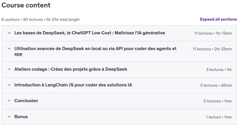237x125 pixels.
Task: Expand the Conclusion section chevron arrow
Action: pos(9,101)
